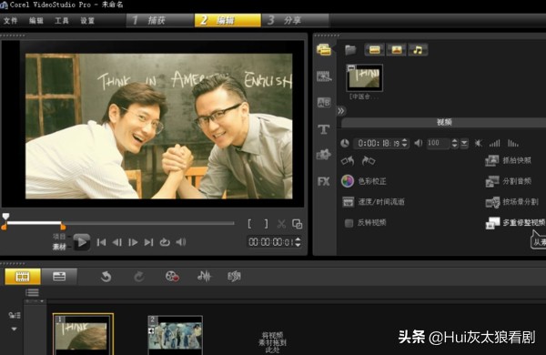Mute the clip audio
The image size is (546, 355).
479,143
